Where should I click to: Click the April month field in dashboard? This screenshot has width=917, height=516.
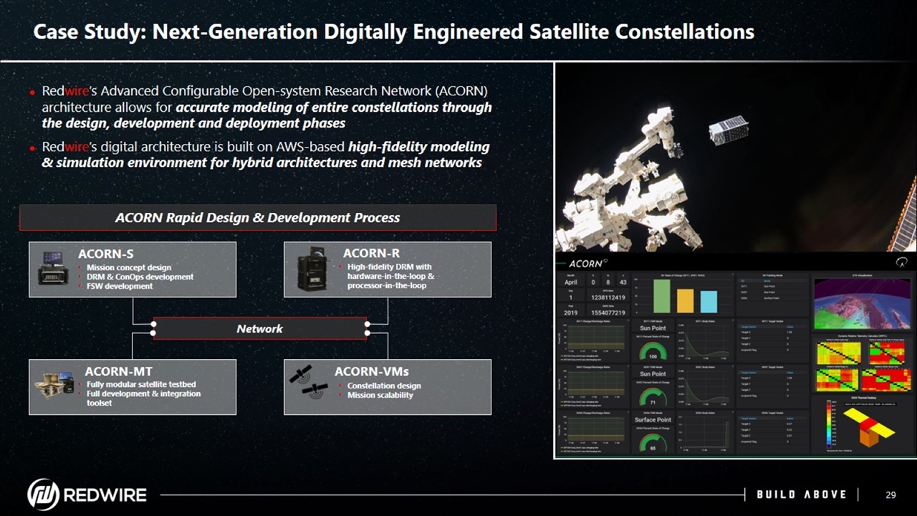(x=571, y=282)
